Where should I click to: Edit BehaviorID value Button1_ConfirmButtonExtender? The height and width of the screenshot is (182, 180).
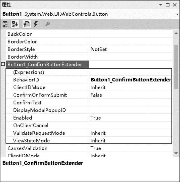(130, 80)
